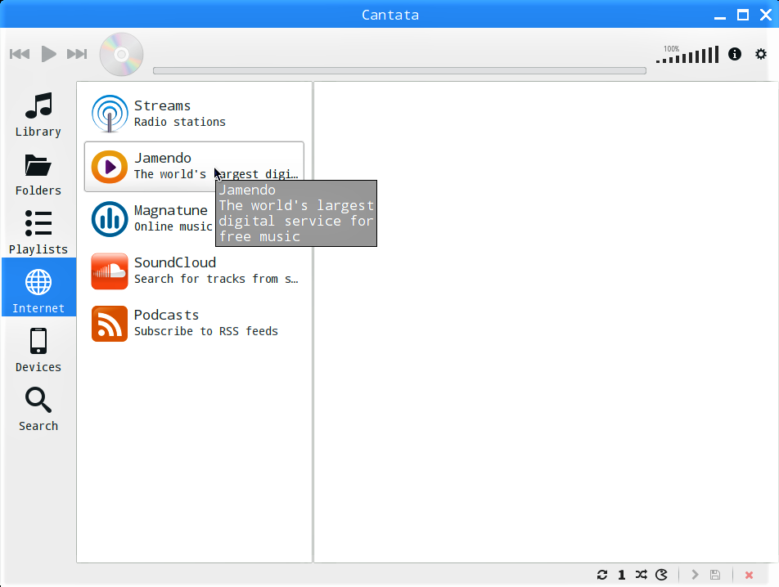This screenshot has width=779, height=587.
Task: Adjust the volume level bars
Action: [x=687, y=55]
